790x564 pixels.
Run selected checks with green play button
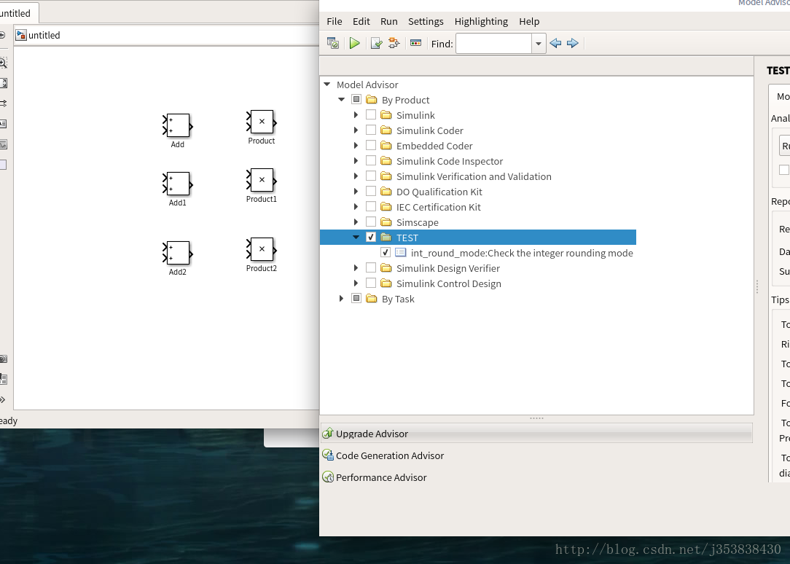(x=354, y=44)
